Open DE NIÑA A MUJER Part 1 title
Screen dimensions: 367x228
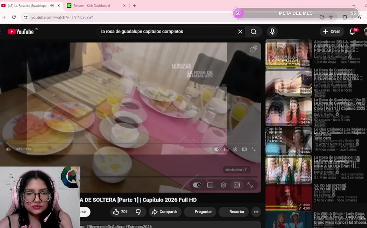337,162
